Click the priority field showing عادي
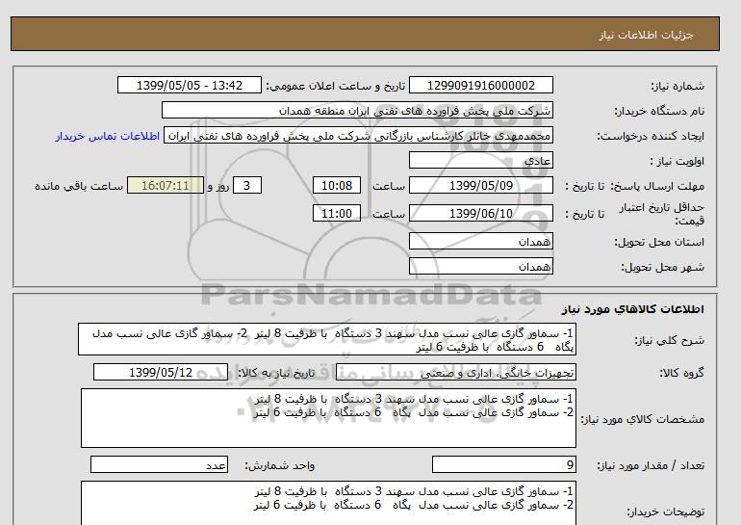The height and width of the screenshot is (525, 741). click(x=480, y=160)
